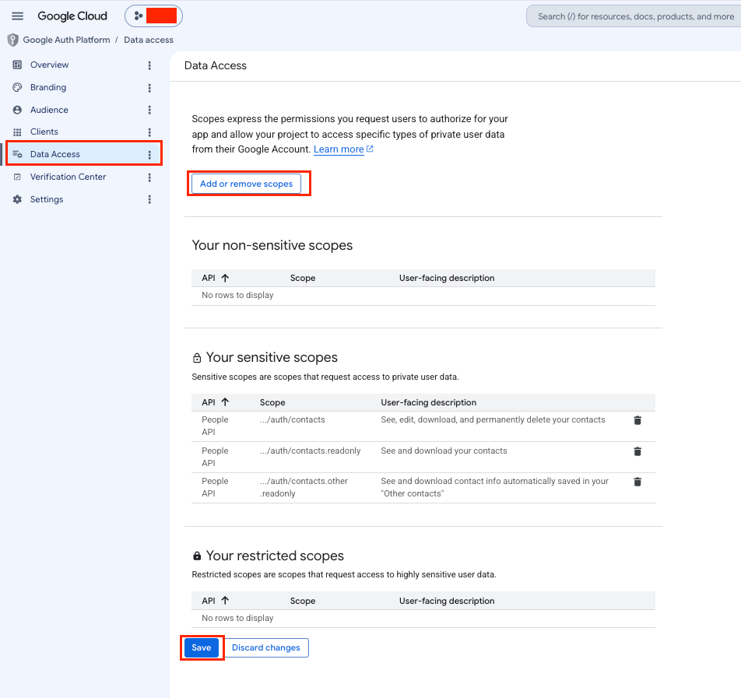Select Data Access in sidebar
741x698 pixels.
pyautogui.click(x=84, y=154)
